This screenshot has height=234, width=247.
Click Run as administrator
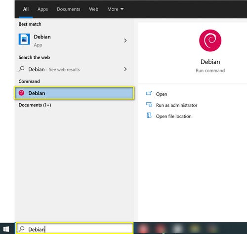click(x=176, y=105)
